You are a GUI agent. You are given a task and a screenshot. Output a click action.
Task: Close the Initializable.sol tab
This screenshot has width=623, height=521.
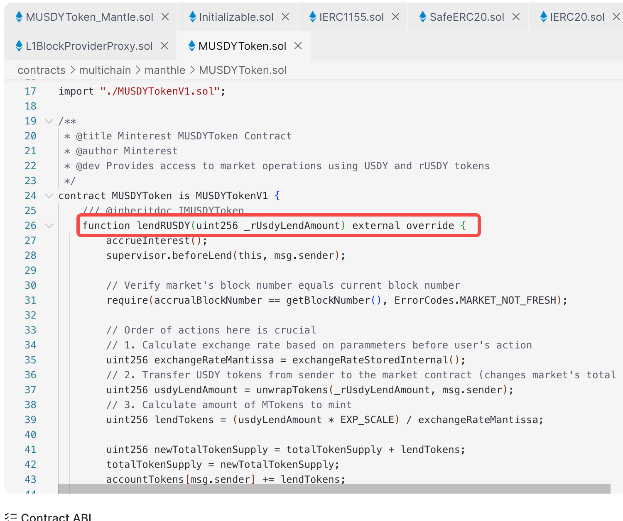[x=285, y=17]
